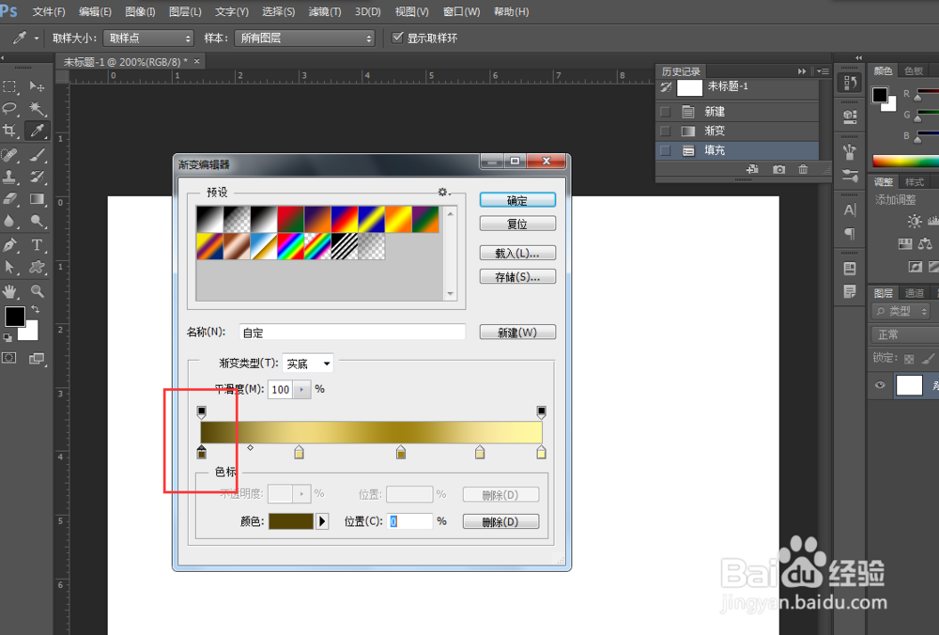
Task: Select the Spot Healing Brush tool
Action: (x=10, y=155)
